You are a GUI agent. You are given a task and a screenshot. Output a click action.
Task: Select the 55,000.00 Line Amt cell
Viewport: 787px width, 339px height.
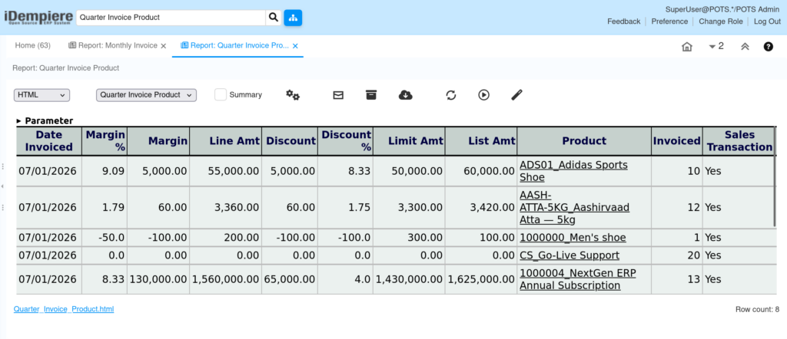(225, 171)
